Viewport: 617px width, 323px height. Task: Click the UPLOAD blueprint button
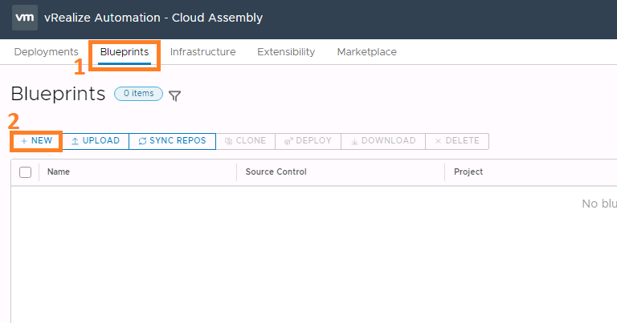coord(96,141)
